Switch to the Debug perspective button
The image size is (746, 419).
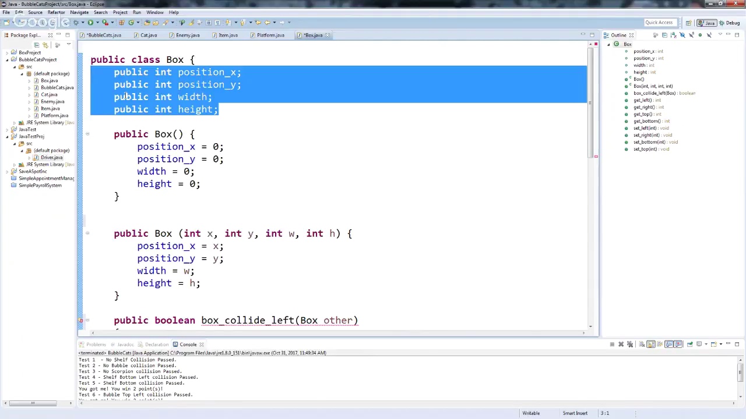(729, 23)
